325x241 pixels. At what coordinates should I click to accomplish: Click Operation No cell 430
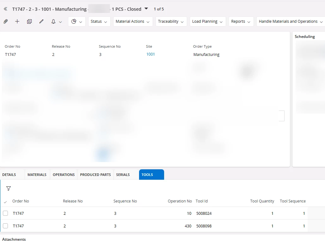tap(188, 226)
